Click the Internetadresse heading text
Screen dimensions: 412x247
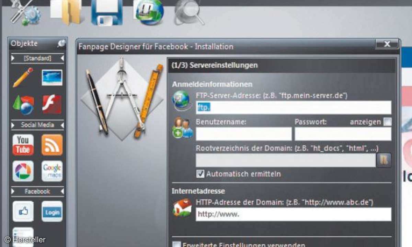pyautogui.click(x=198, y=191)
